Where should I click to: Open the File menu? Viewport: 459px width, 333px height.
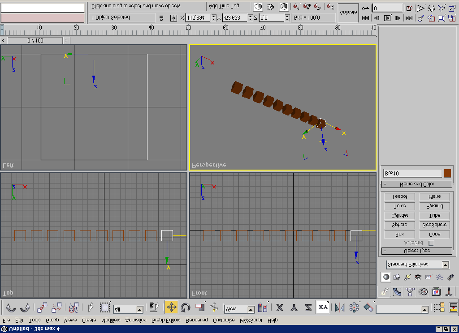(x=6, y=320)
